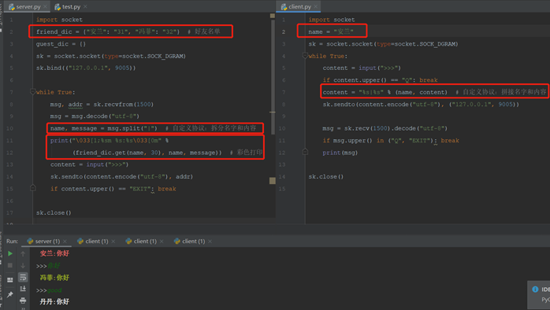The image size is (550, 310).
Task: Click the "EXIT": break line in server.py
Action: [x=113, y=189]
